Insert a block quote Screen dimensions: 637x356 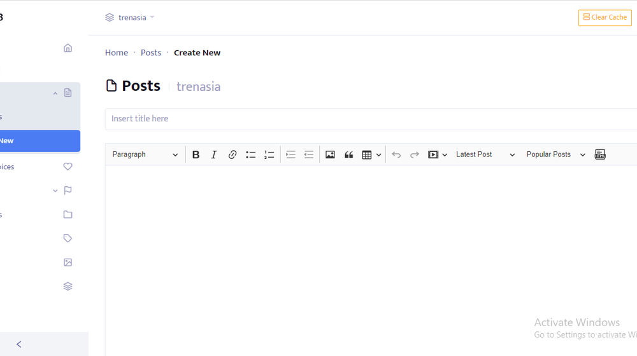[348, 154]
